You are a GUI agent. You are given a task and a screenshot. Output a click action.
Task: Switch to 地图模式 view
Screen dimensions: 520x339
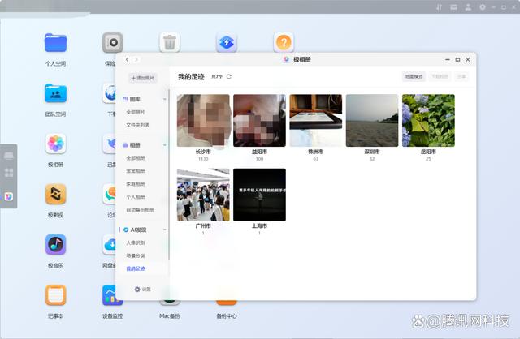(414, 76)
